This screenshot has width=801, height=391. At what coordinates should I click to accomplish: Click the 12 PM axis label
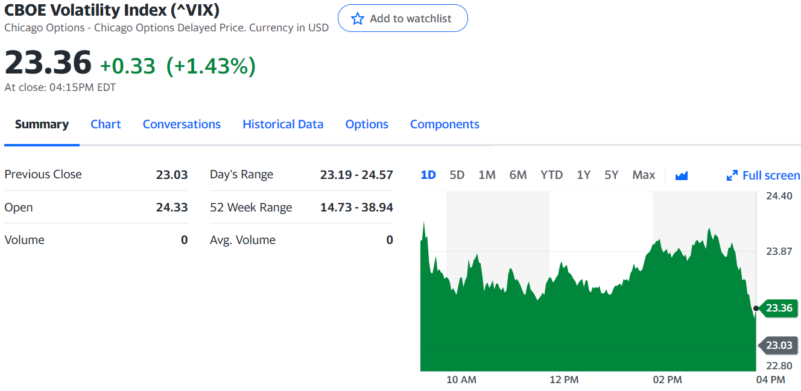[x=564, y=380]
